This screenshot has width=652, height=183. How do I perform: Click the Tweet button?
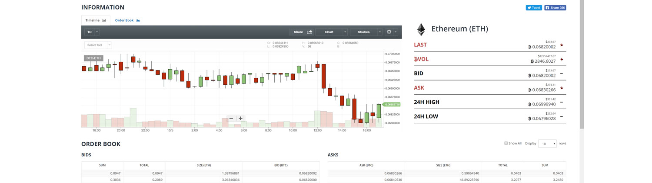click(534, 8)
